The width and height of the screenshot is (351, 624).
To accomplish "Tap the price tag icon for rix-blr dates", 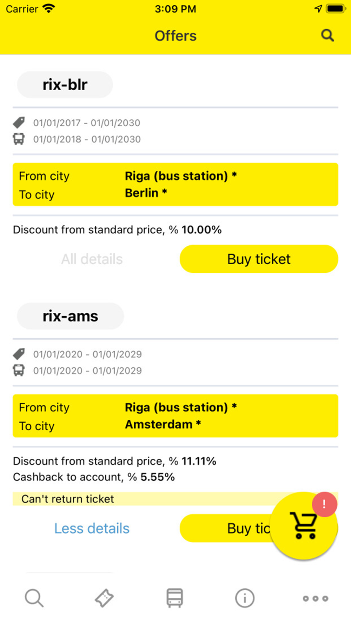I will [x=19, y=122].
